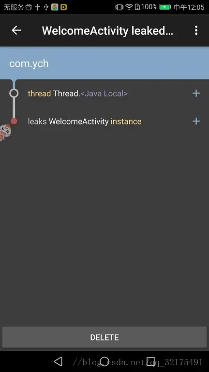Image resolution: width=209 pixels, height=372 pixels.
Task: Click the hollow circle node beside thread
Action: tap(14, 93)
